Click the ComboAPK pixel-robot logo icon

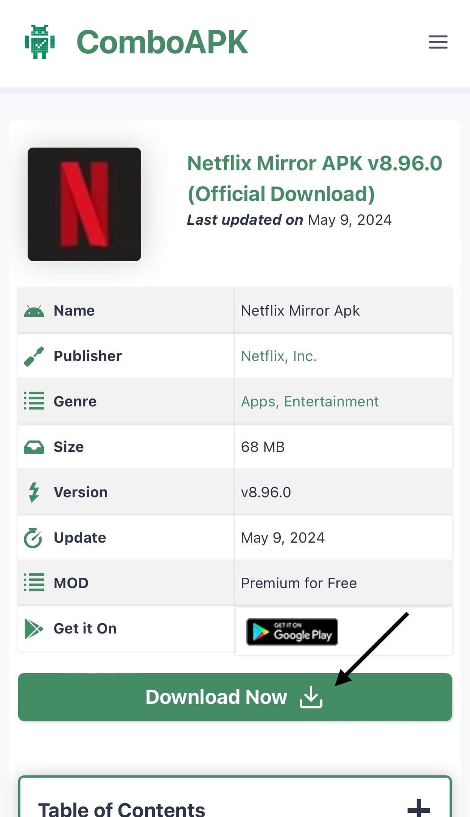click(x=40, y=42)
